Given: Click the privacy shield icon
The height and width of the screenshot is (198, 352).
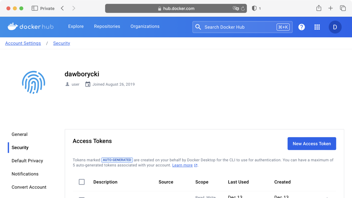Looking at the screenshot, I should click(x=254, y=9).
